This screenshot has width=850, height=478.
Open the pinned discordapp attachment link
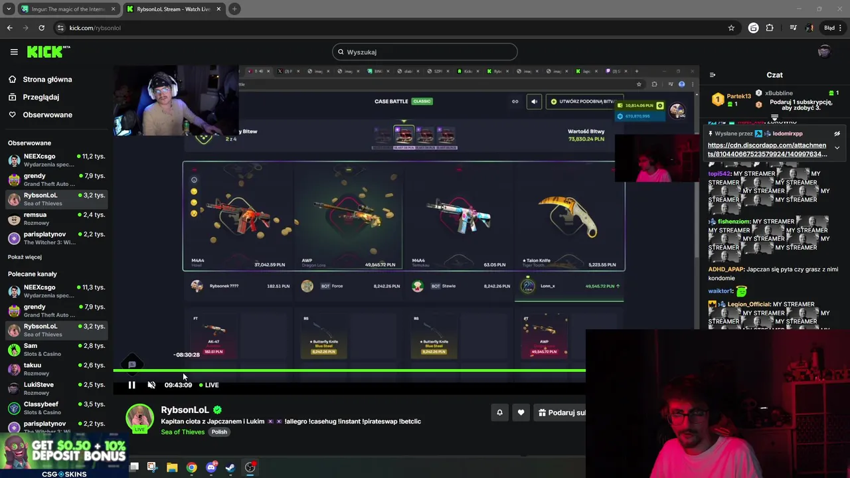coord(767,149)
